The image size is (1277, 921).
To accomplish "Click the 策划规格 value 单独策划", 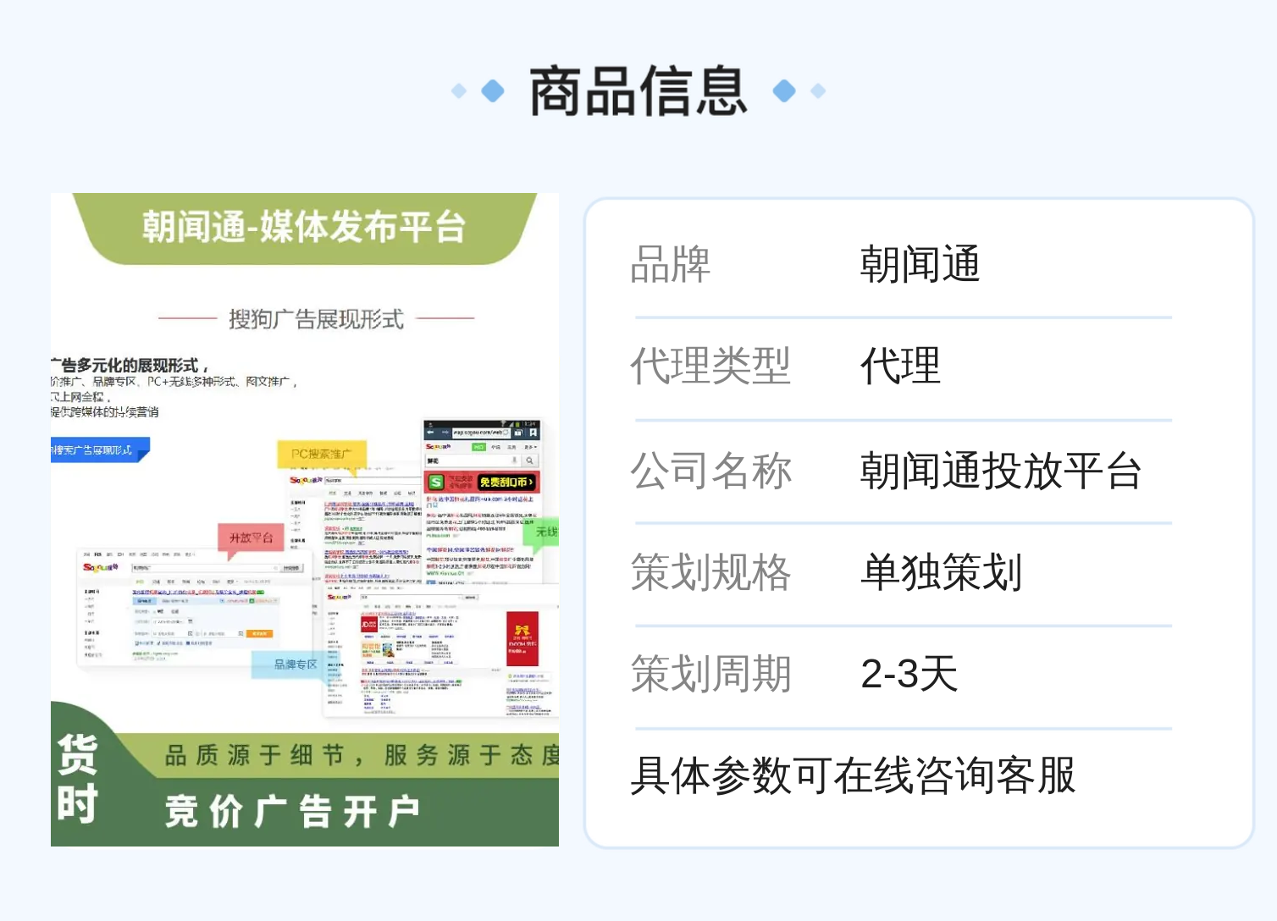I will pyautogui.click(x=942, y=572).
